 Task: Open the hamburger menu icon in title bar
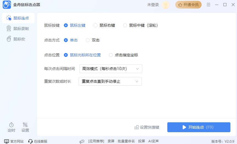209,5
